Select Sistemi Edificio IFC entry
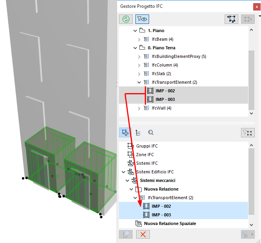 155,172
